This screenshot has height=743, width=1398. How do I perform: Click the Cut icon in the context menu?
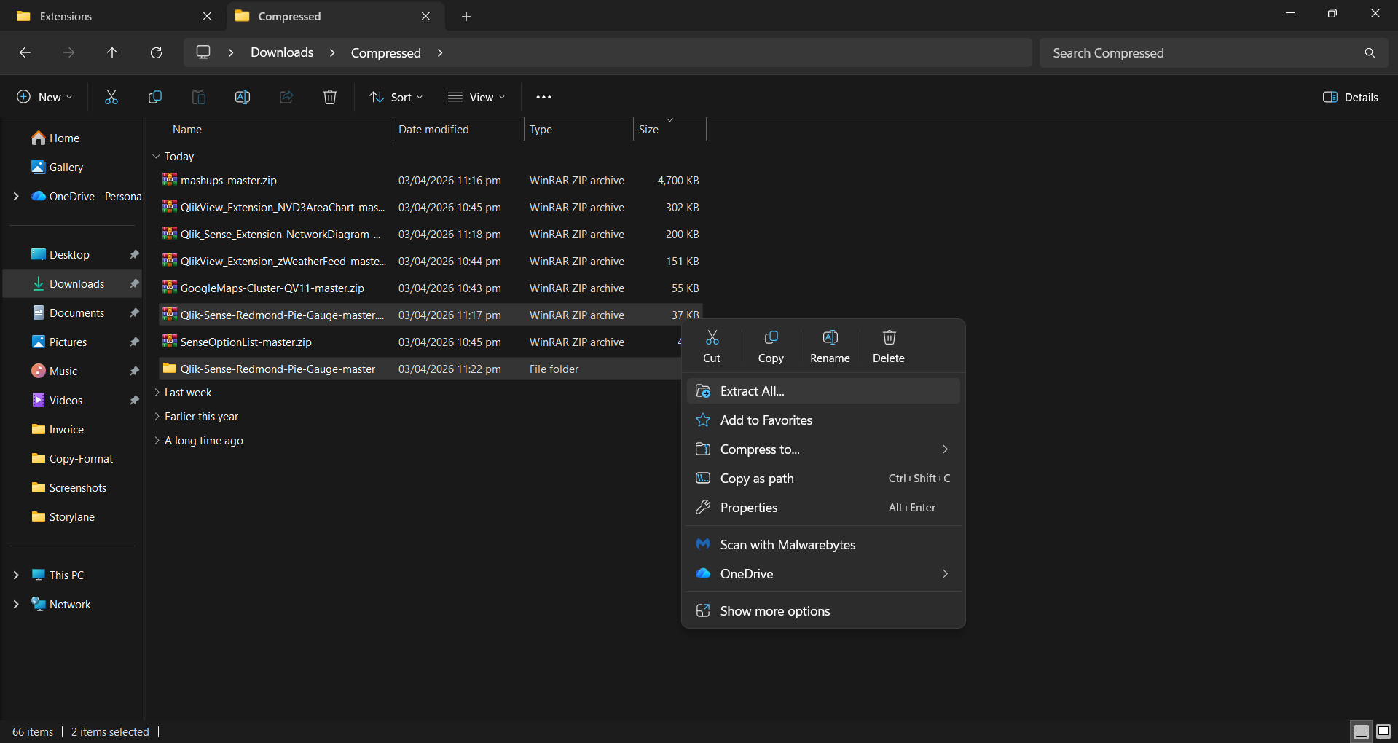[712, 346]
